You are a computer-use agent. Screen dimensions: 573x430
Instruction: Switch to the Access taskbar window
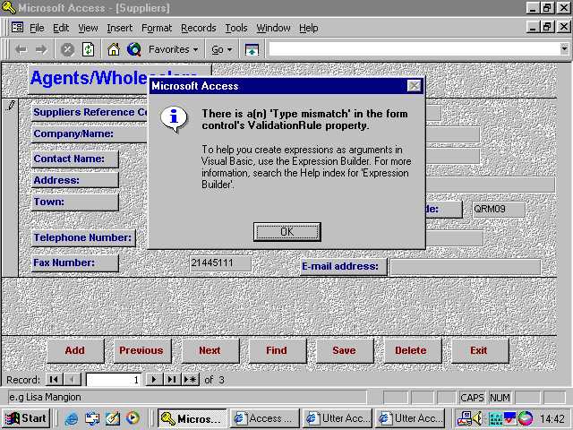point(265,418)
